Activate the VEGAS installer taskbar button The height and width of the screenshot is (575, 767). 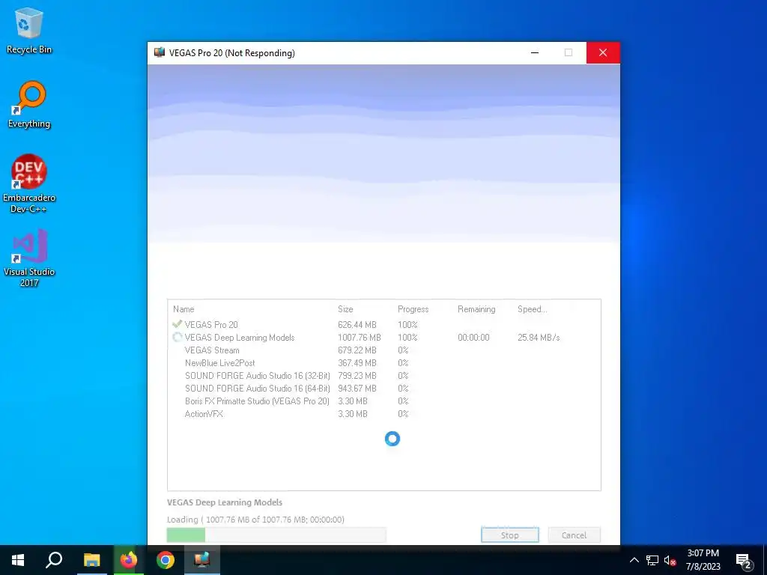[x=202, y=560]
